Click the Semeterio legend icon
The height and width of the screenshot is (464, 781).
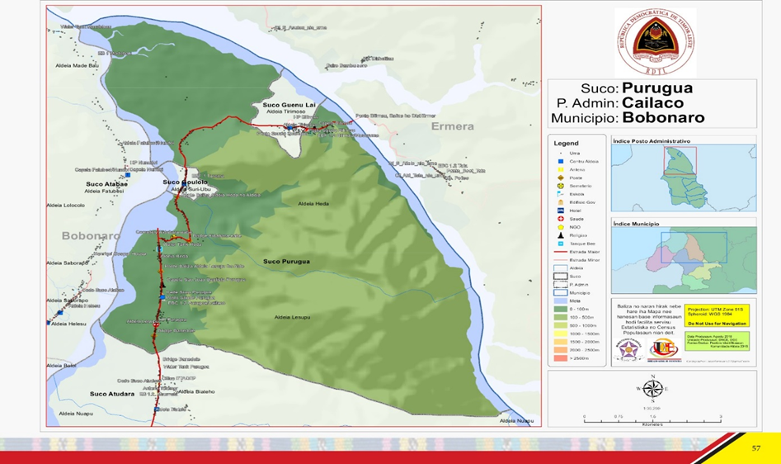561,186
